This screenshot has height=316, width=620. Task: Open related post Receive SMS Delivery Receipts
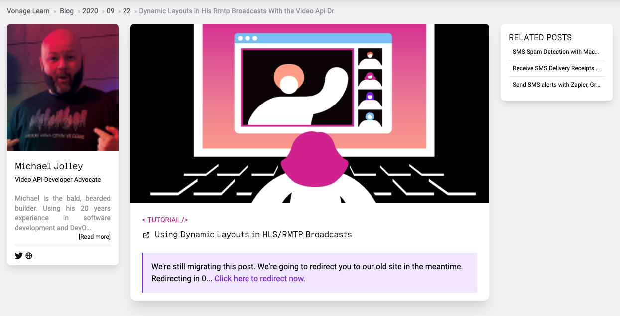click(x=556, y=68)
